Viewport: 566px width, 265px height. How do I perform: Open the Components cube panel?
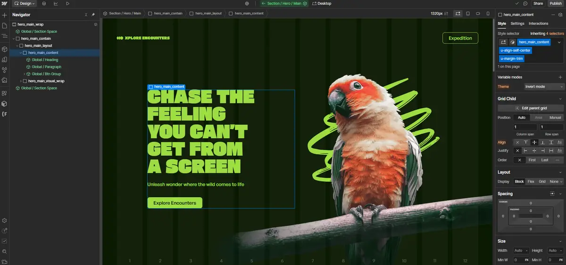tap(5, 49)
